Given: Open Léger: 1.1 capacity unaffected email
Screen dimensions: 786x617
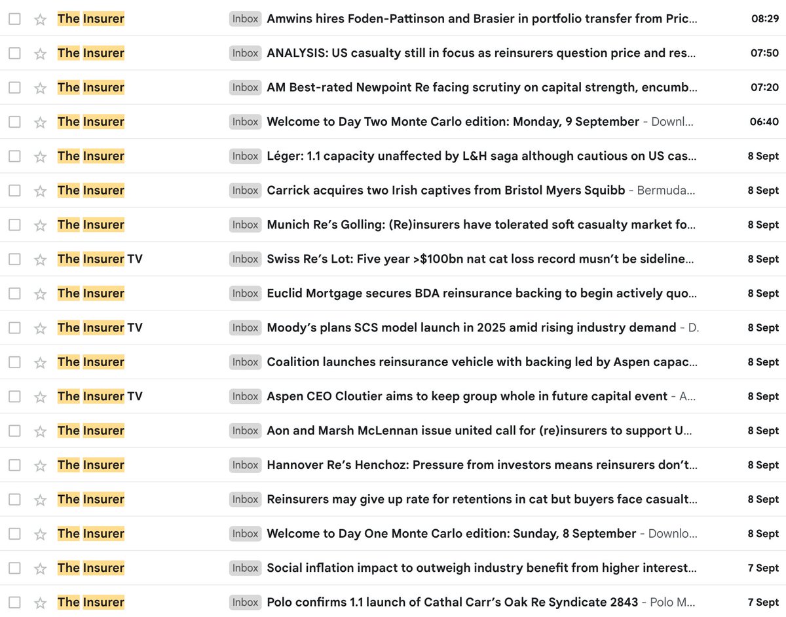Looking at the screenshot, I should pos(482,156).
